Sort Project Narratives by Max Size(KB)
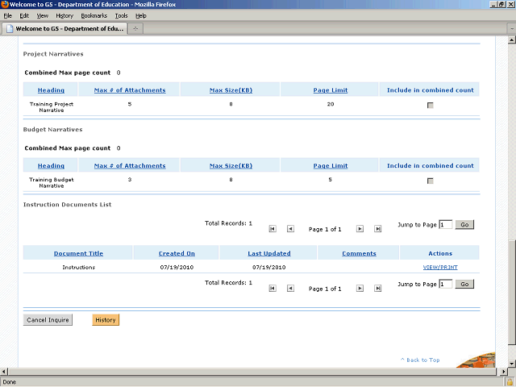Image resolution: width=516 pixels, height=387 pixels. click(x=231, y=90)
